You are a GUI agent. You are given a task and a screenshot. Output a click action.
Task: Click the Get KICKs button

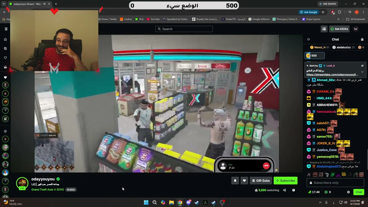340,29
